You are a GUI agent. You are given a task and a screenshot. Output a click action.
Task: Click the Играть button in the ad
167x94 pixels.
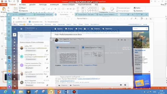(138, 68)
